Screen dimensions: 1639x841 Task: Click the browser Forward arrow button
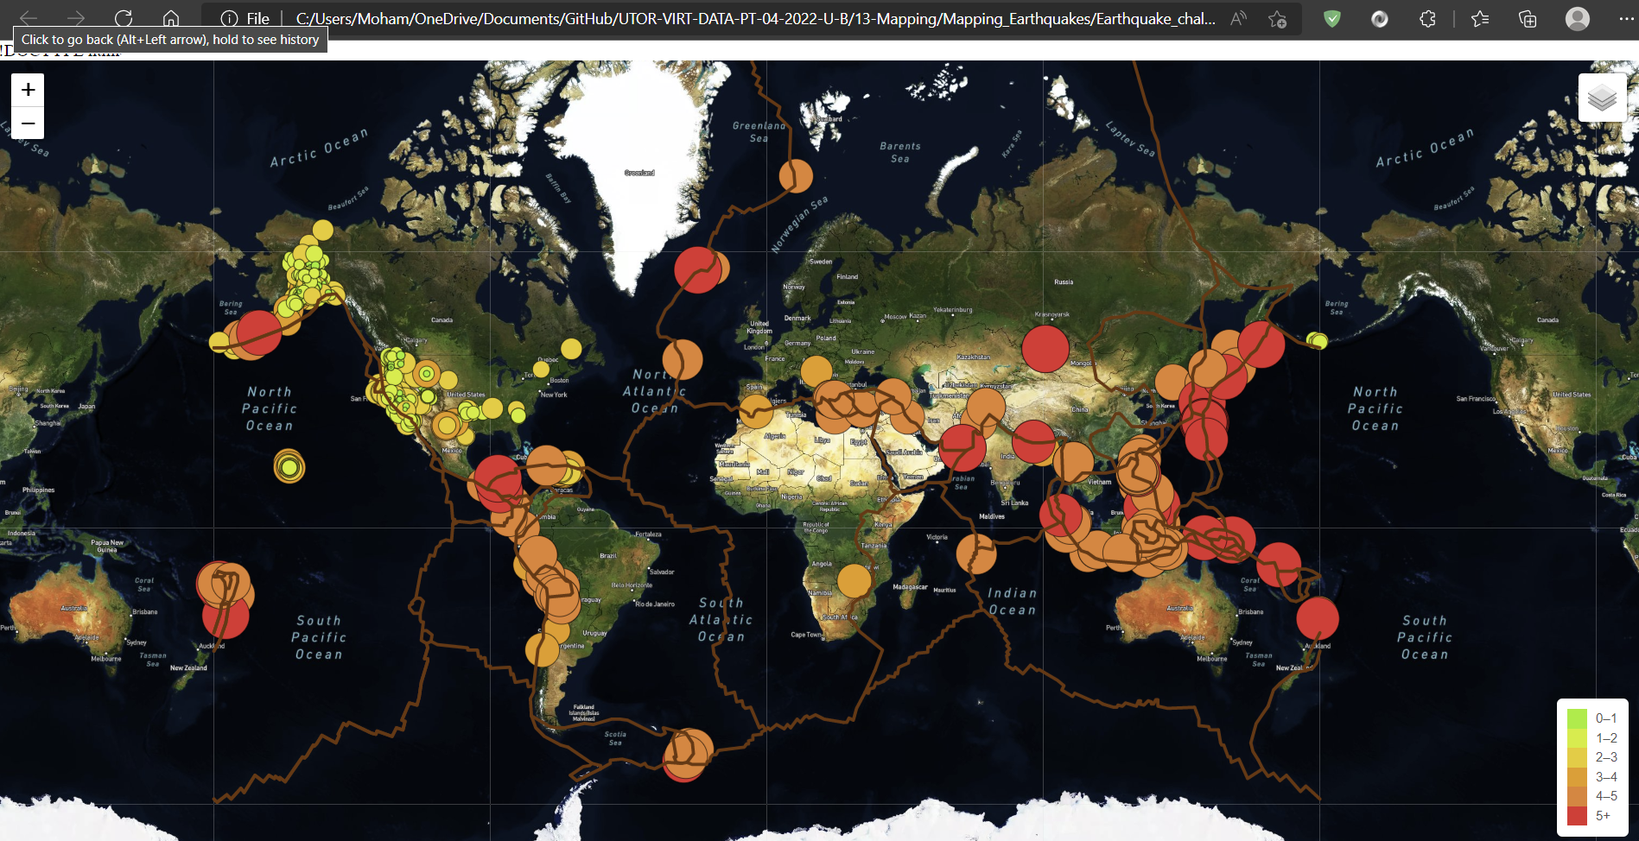coord(76,18)
